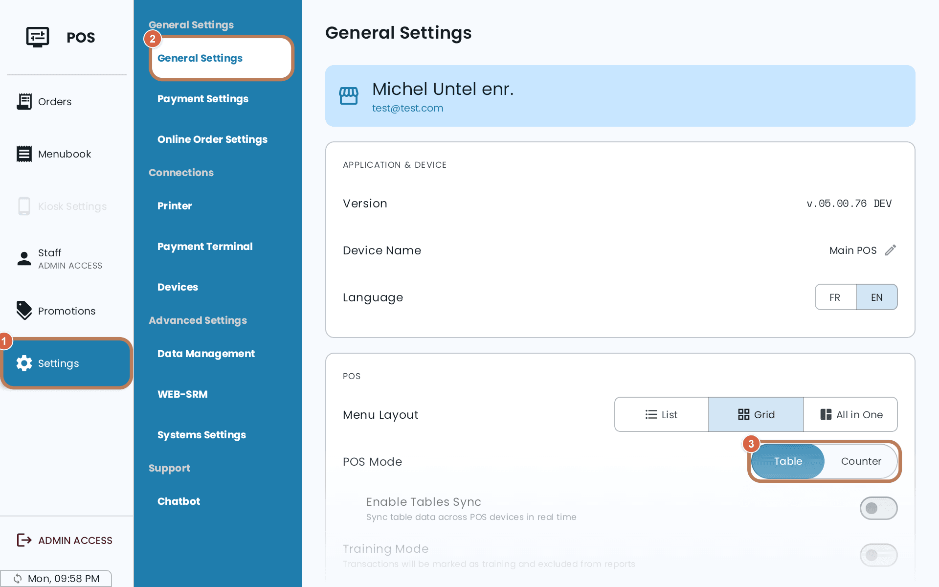The image size is (939, 587).
Task: Click the Main POS device name value
Action: [x=853, y=250]
